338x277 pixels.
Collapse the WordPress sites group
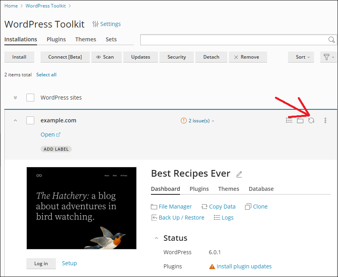(15, 98)
